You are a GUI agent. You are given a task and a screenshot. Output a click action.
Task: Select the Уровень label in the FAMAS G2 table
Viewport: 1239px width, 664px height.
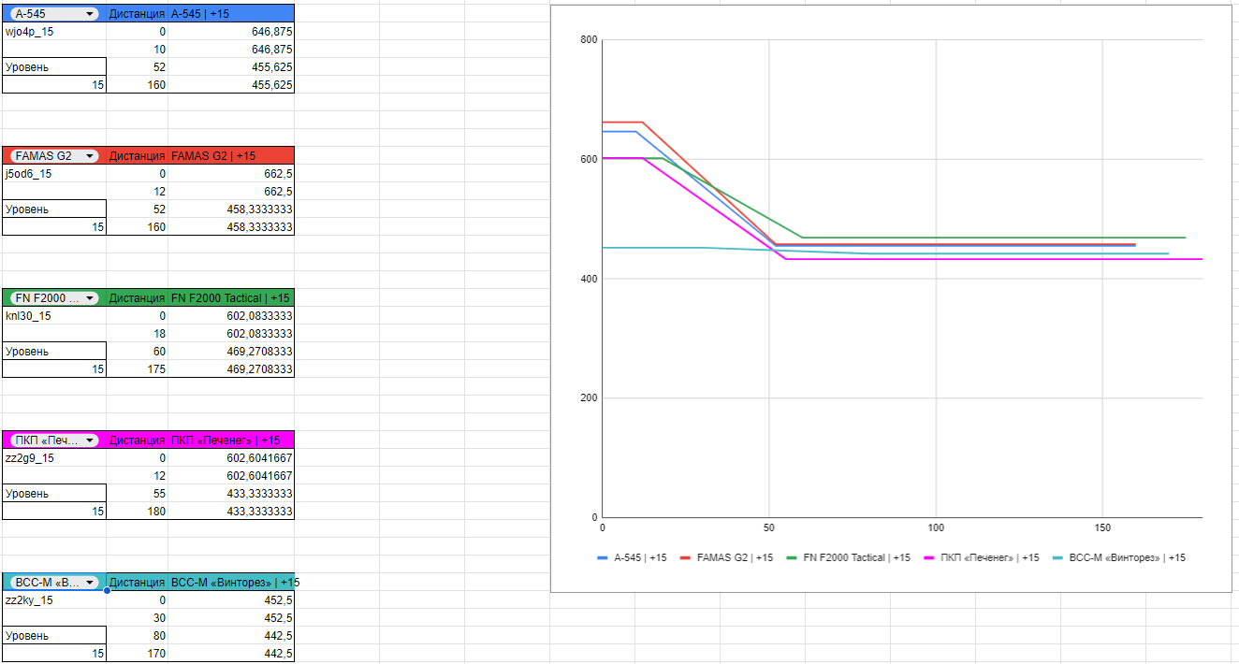coord(54,209)
